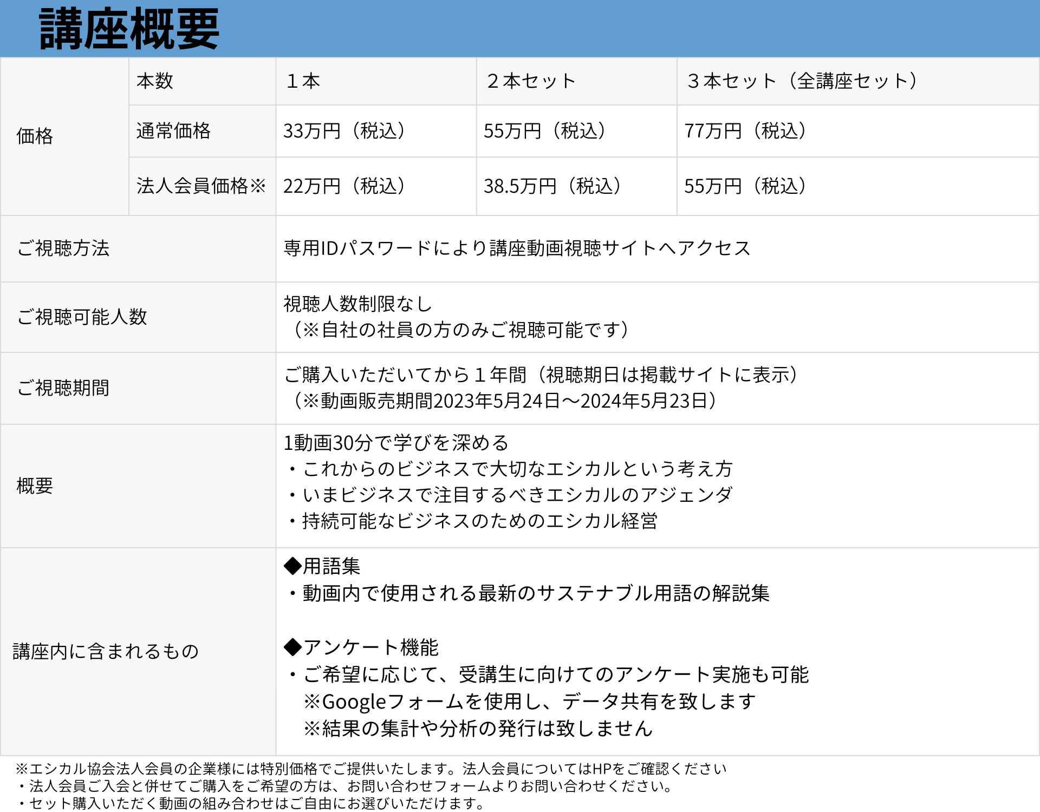Select the ご視聴方法 row label
This screenshot has height=812, width=1040.
point(63,248)
